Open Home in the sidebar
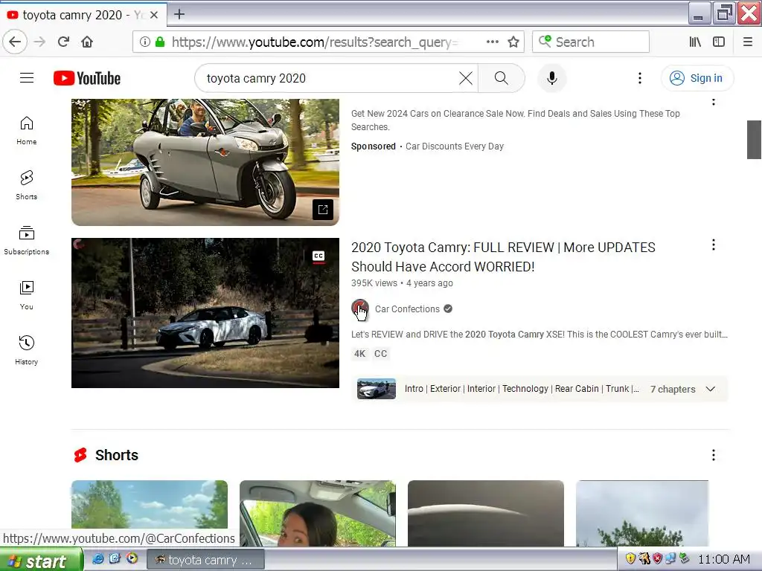The width and height of the screenshot is (762, 571). 27,131
